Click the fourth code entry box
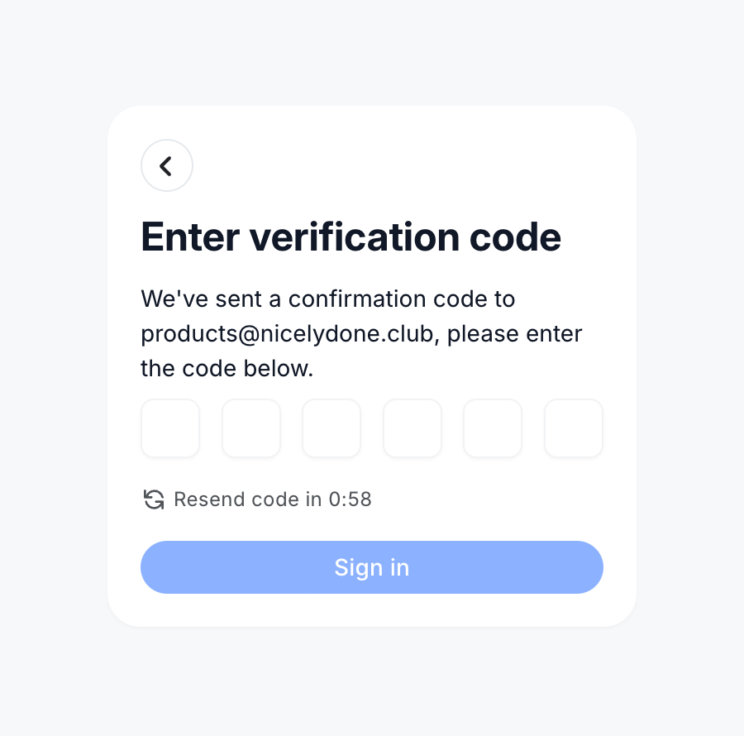This screenshot has height=736, width=744. tap(412, 428)
